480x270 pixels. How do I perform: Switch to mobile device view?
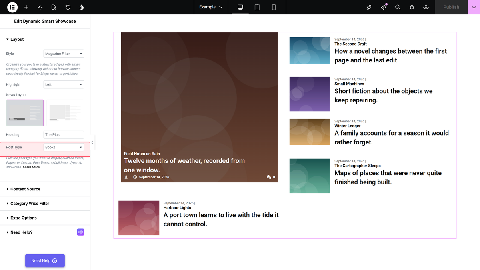274,7
